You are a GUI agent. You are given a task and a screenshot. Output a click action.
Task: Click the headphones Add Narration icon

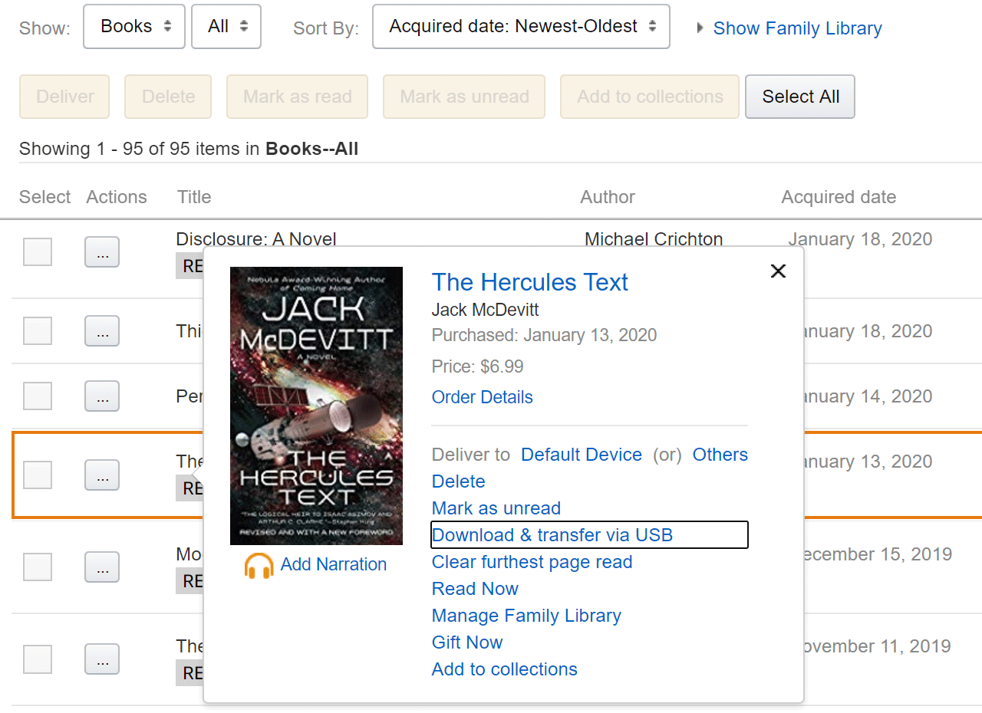(259, 566)
